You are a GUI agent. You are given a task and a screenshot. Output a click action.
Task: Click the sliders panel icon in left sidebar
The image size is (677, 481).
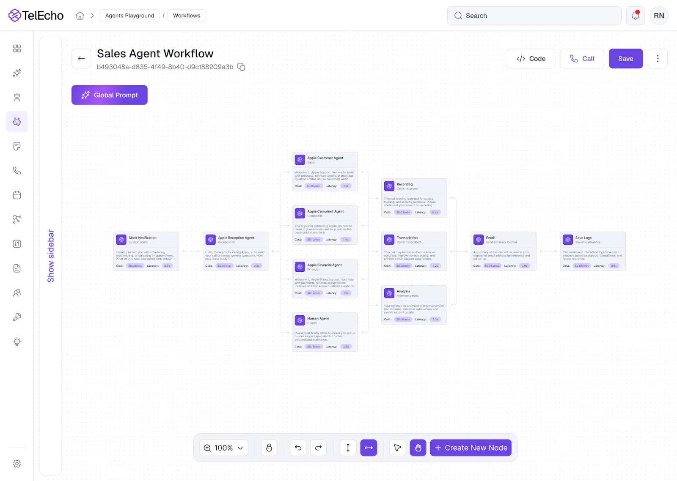(x=17, y=244)
